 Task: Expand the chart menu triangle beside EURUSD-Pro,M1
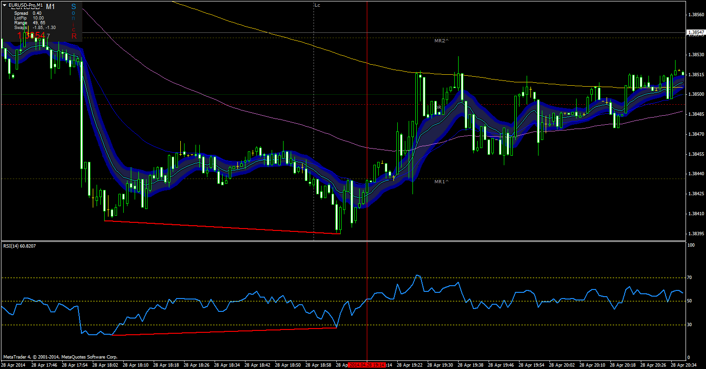point(5,5)
